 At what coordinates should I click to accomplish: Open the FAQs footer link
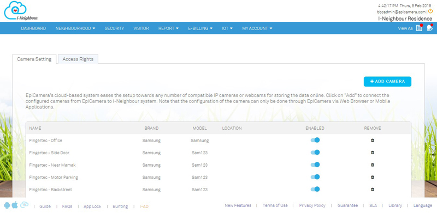pyautogui.click(x=67, y=206)
